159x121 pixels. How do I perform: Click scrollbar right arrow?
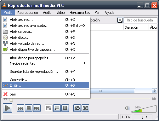(154, 91)
